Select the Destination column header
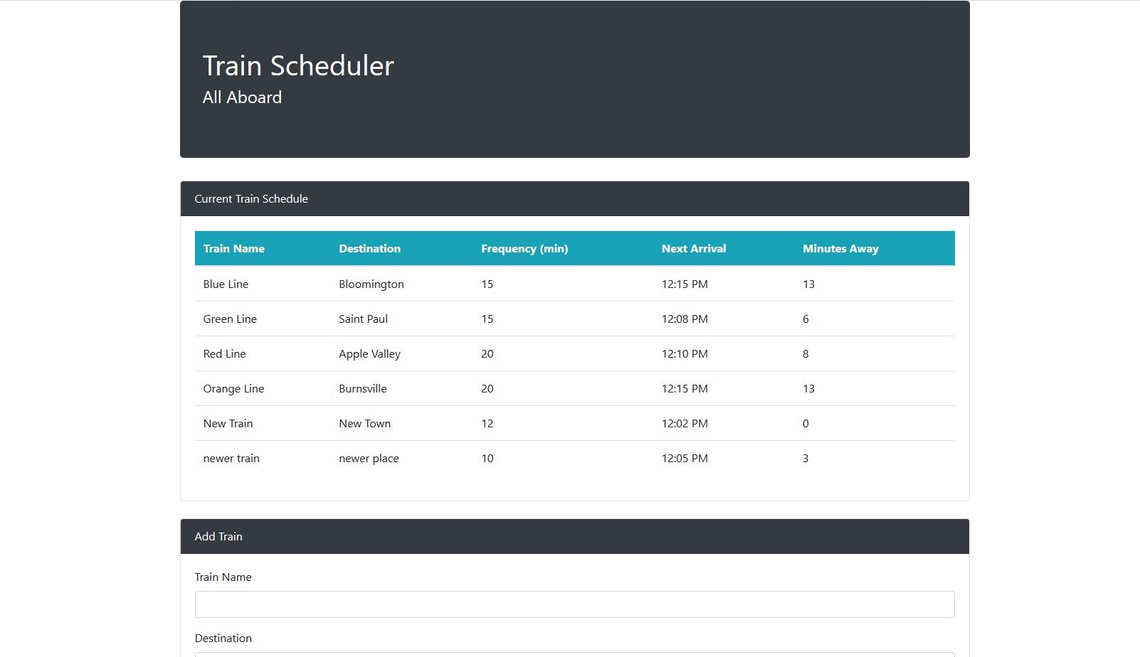Screen dimensions: 1140x657 369,249
